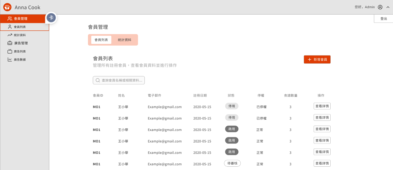393x170 pixels.
Task: Open 廣告列表 in the sidebar
Action: point(20,51)
